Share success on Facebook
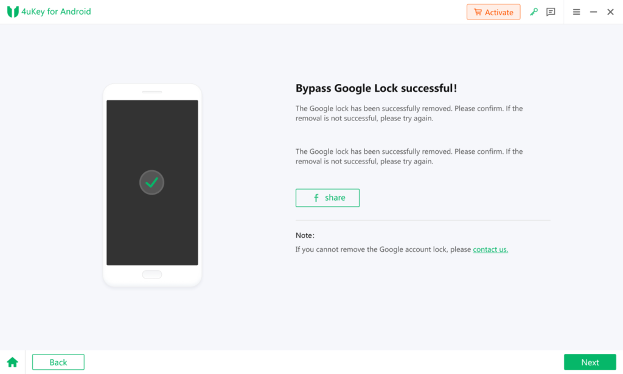 (x=327, y=198)
